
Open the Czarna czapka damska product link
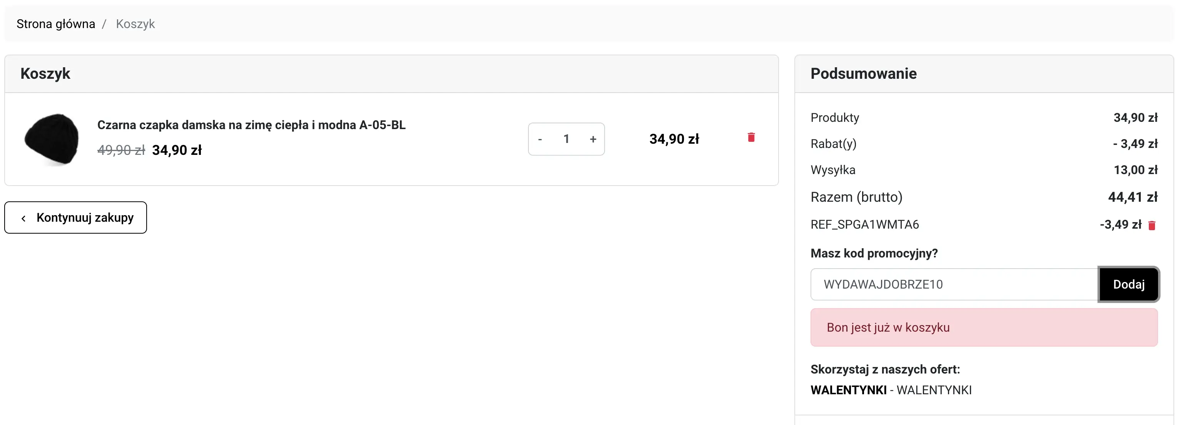(251, 125)
